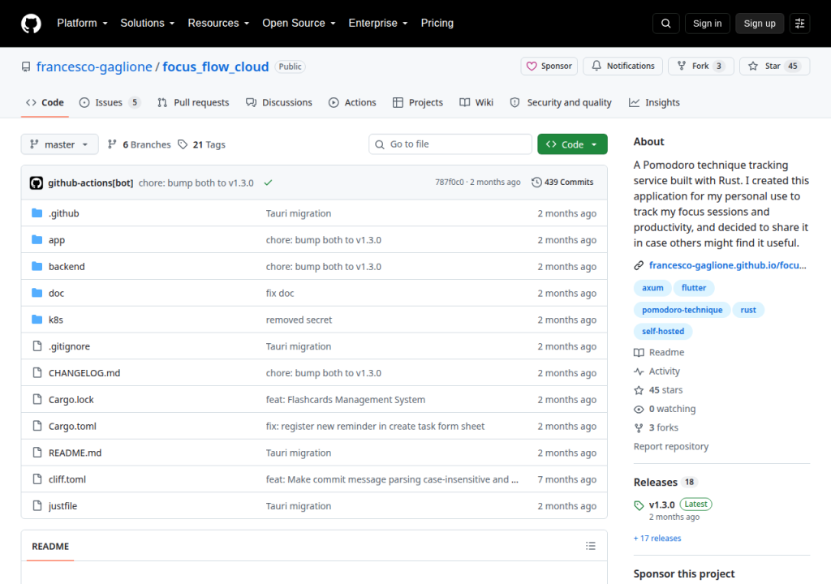Click the axum topic tag
The height and width of the screenshot is (584, 831).
(x=652, y=288)
